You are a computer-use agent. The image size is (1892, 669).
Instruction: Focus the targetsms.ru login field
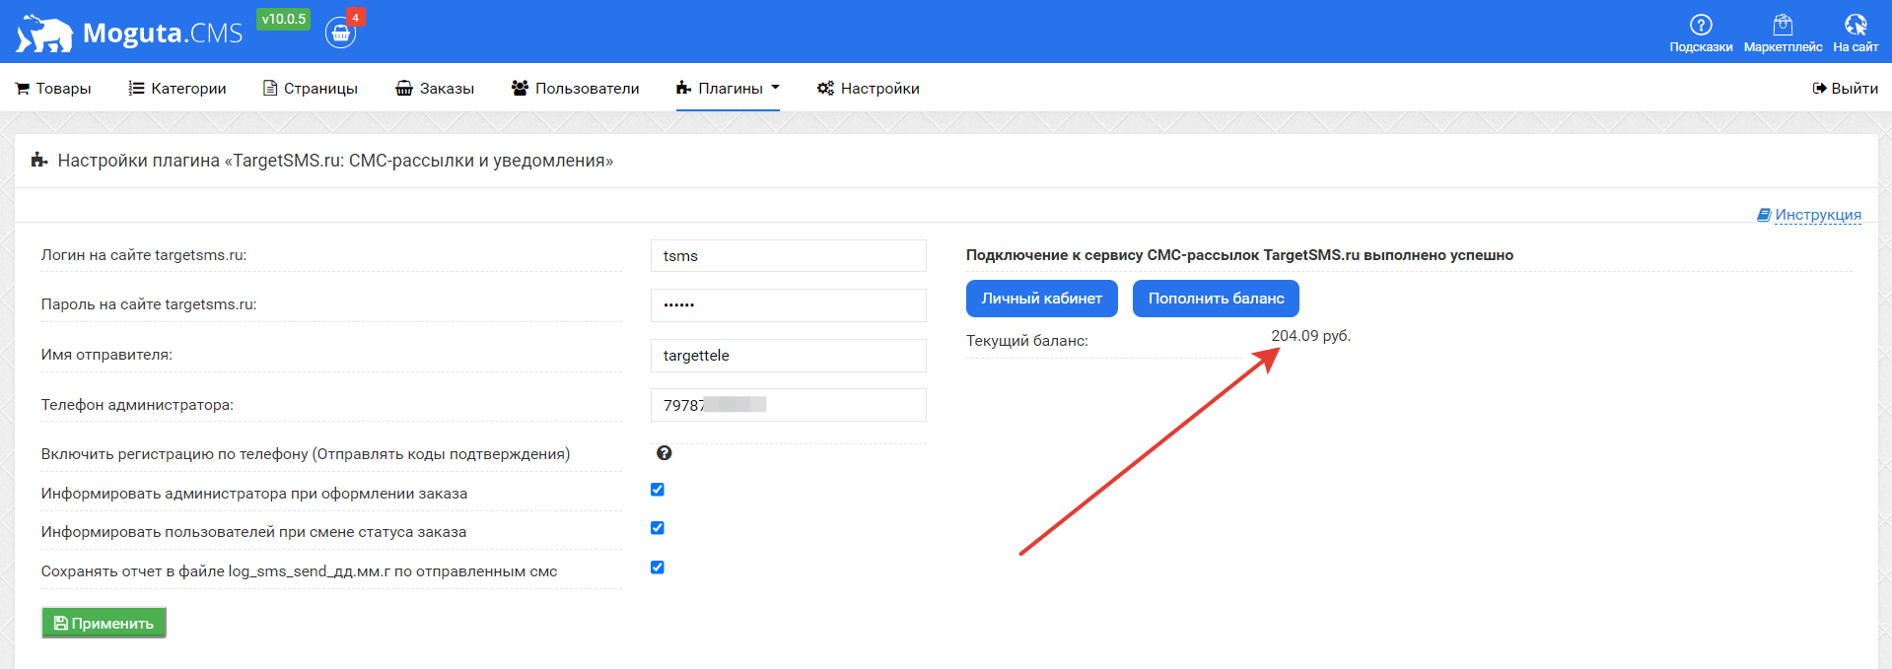789,256
